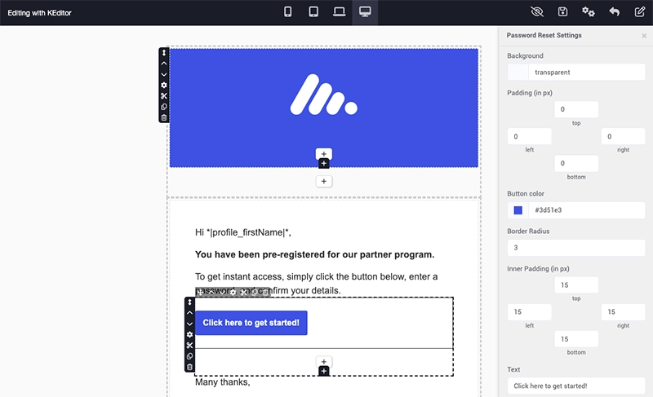The image size is (653, 397).
Task: Move the logo header container down
Action: 164,74
